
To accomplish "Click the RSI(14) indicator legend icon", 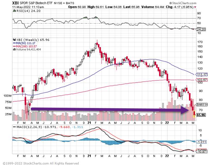I will pyautogui.click(x=14, y=11).
